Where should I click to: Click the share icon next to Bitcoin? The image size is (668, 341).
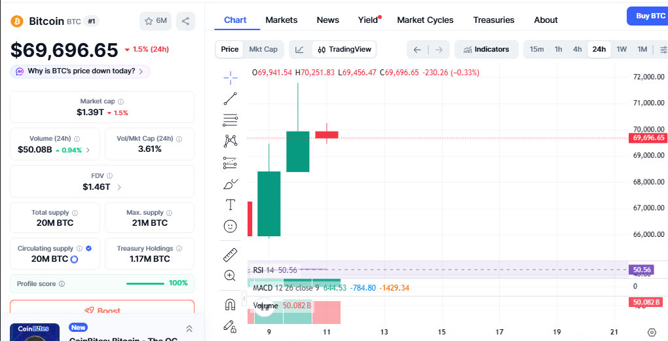pos(186,21)
